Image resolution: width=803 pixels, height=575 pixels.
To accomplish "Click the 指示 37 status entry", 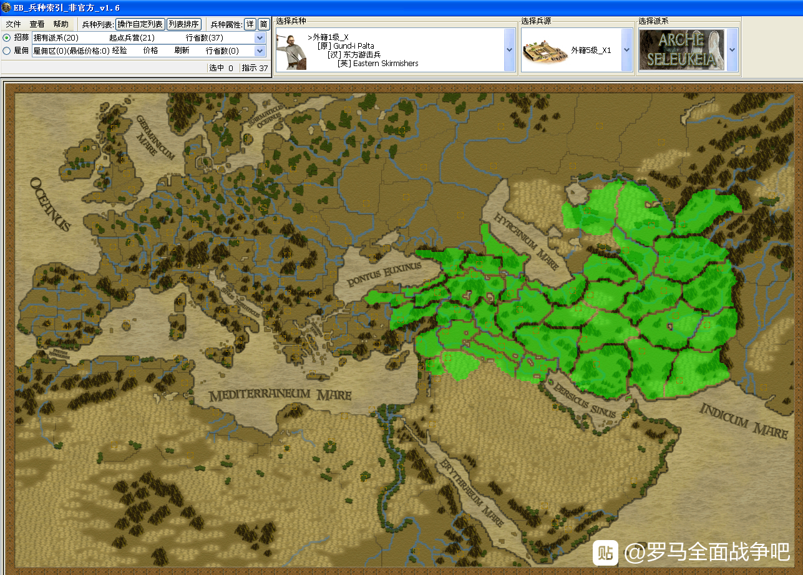I will [x=255, y=68].
